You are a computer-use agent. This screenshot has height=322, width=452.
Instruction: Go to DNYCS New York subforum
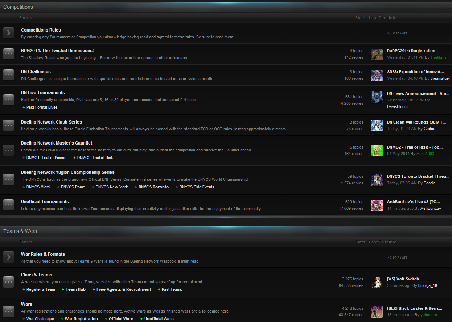click(x=112, y=187)
